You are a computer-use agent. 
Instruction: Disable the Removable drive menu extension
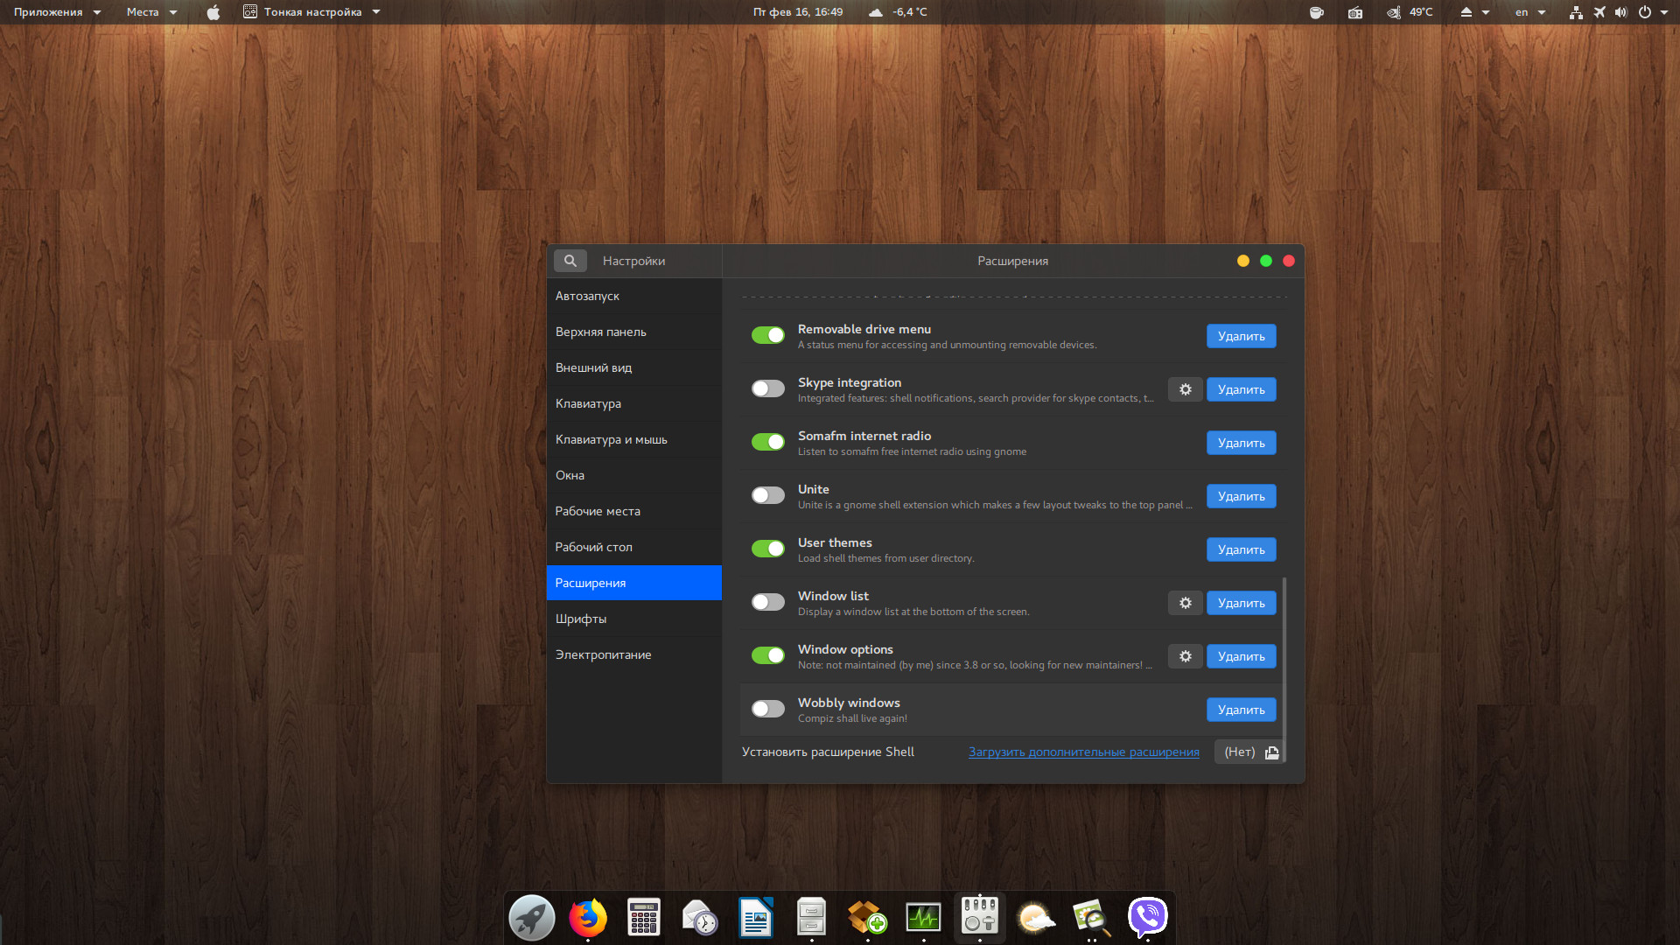[x=767, y=335]
